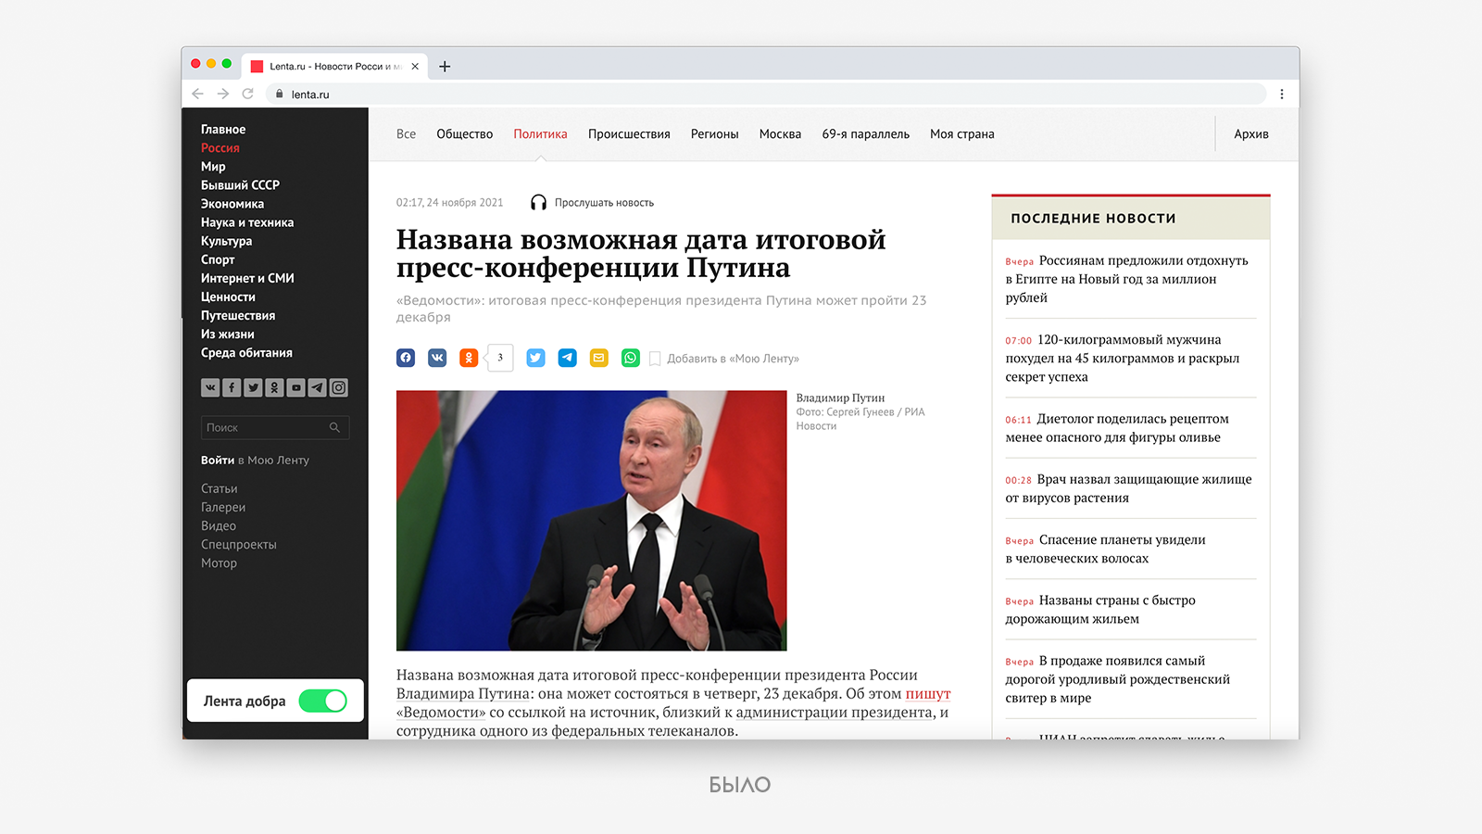This screenshot has width=1482, height=834.
Task: Open «Главное» in the sidebar menu
Action: pyautogui.click(x=223, y=130)
